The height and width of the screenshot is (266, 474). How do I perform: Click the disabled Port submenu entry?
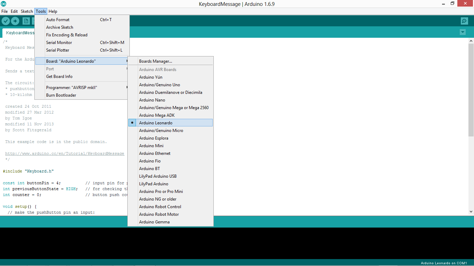click(82, 69)
